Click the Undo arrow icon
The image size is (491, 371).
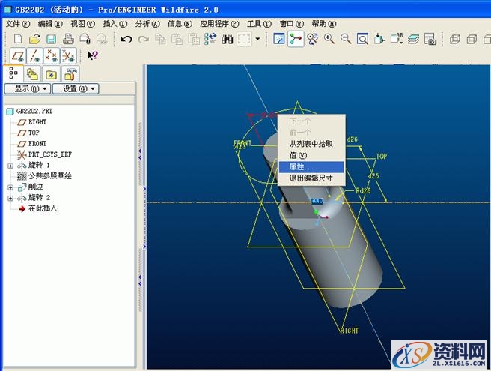coord(126,39)
